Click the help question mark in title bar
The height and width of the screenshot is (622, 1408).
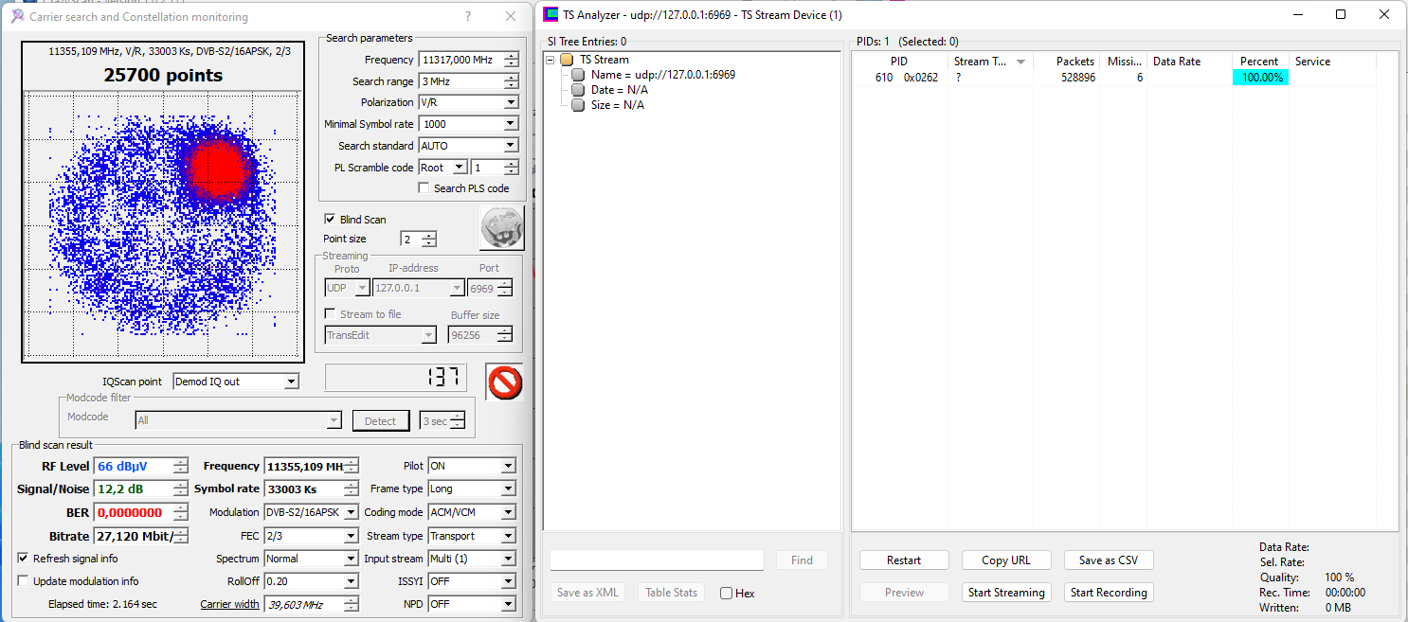click(468, 17)
